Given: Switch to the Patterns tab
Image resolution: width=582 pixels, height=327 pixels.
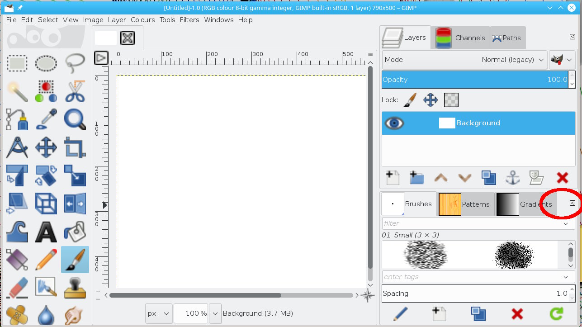Looking at the screenshot, I should coord(465,204).
